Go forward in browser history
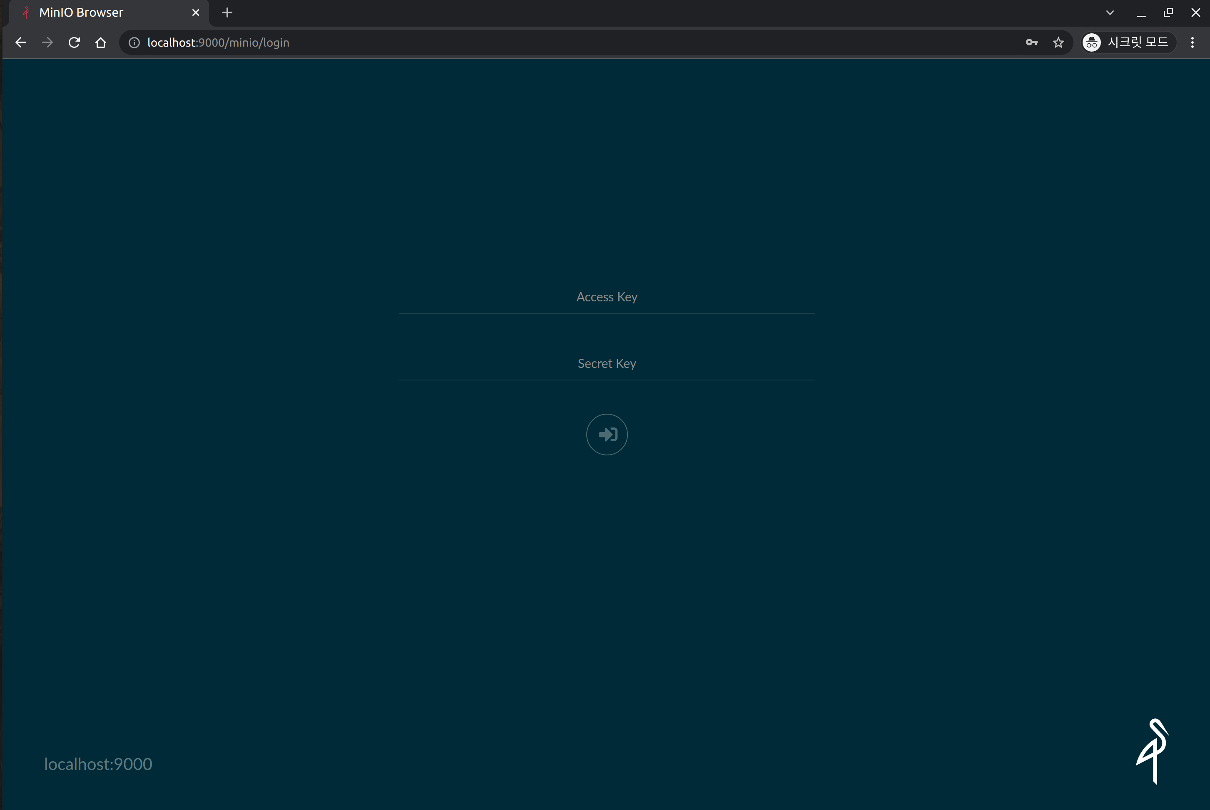Screen dimensions: 1210x810 tap(47, 42)
